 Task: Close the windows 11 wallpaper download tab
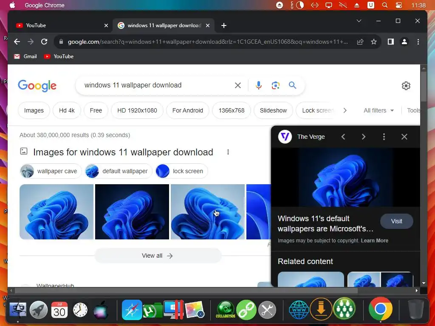(207, 25)
